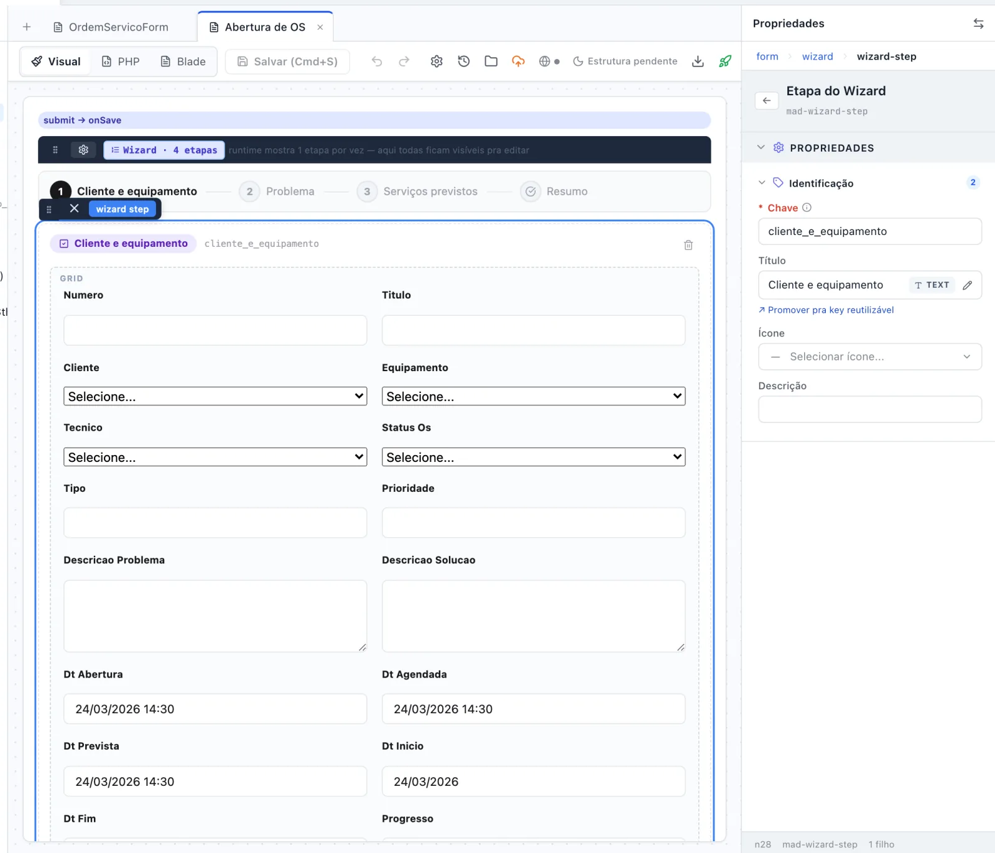The width and height of the screenshot is (995, 853).
Task: Click the orange cloud upload icon
Action: pos(518,61)
